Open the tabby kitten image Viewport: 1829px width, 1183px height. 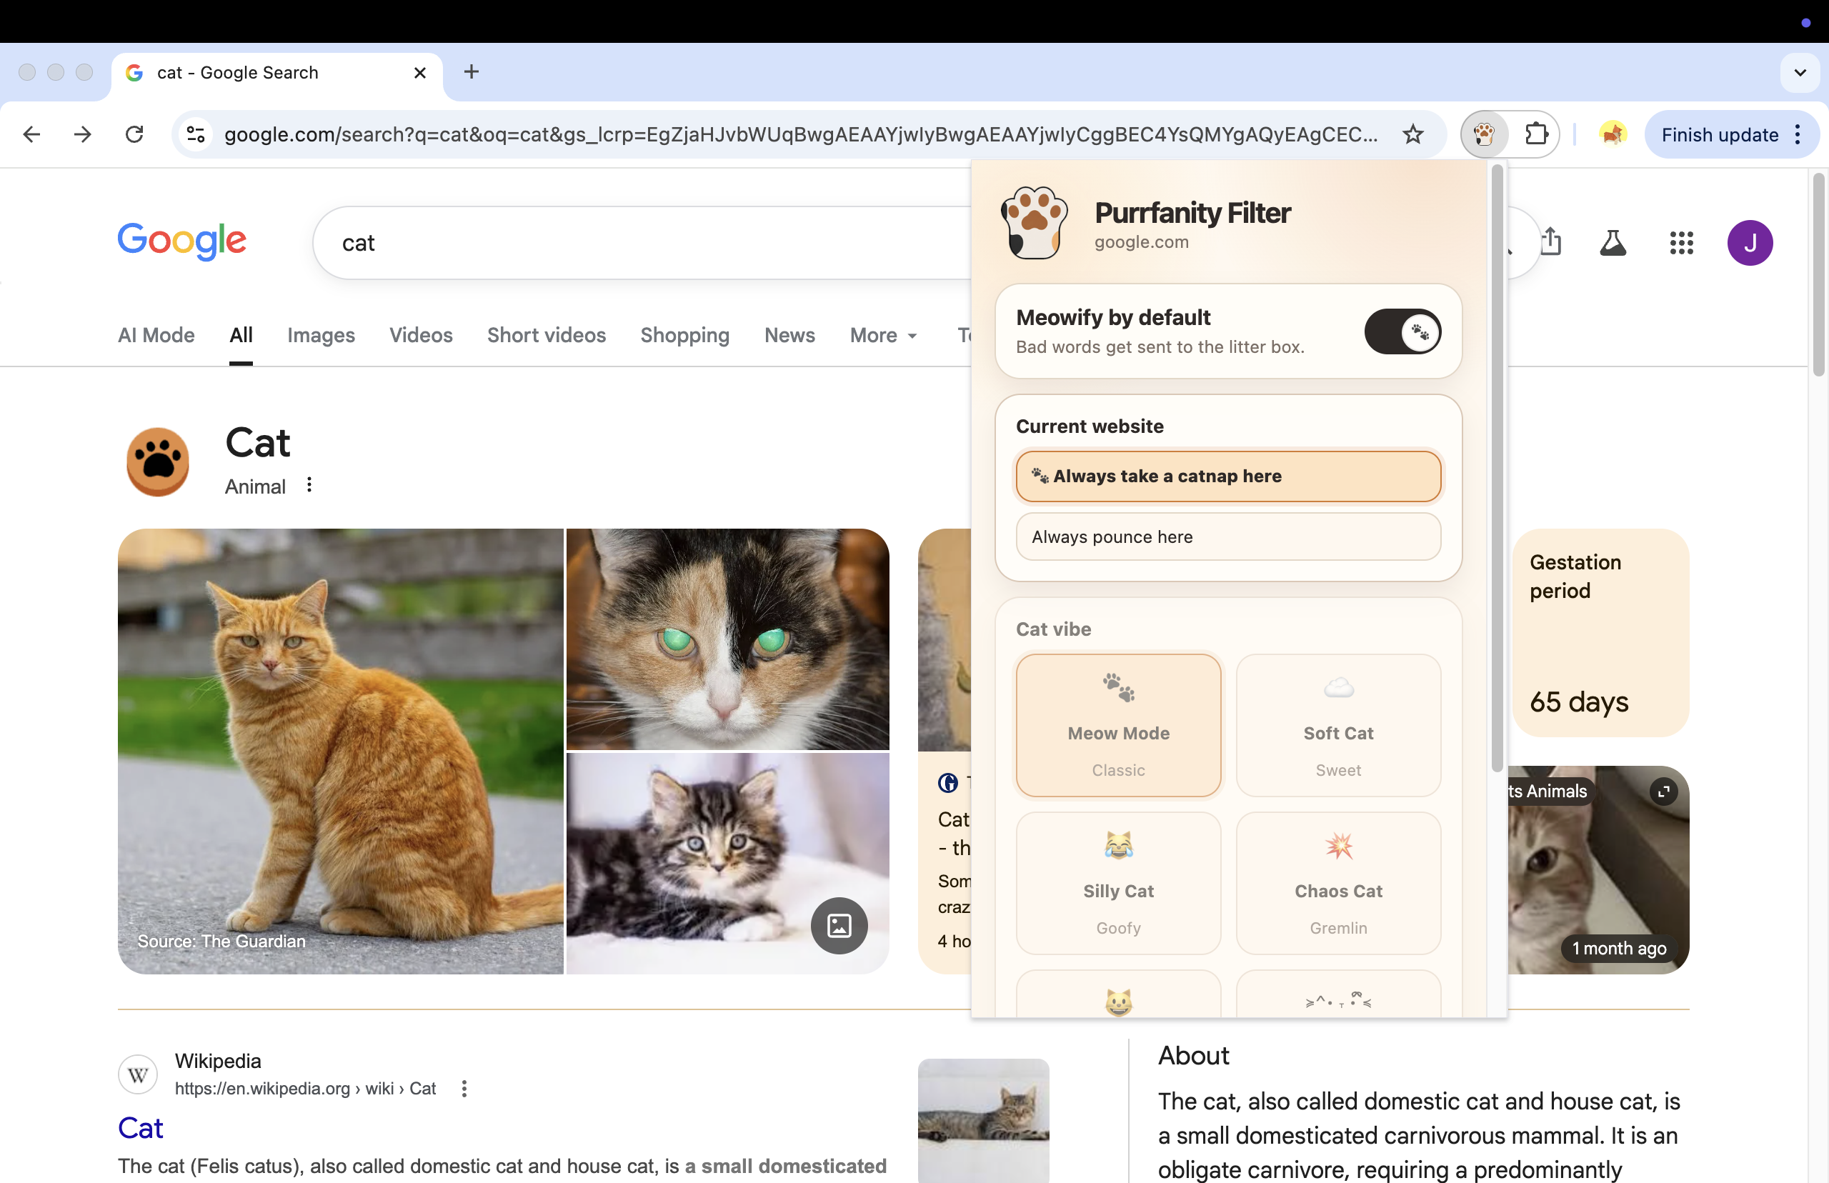click(x=727, y=864)
